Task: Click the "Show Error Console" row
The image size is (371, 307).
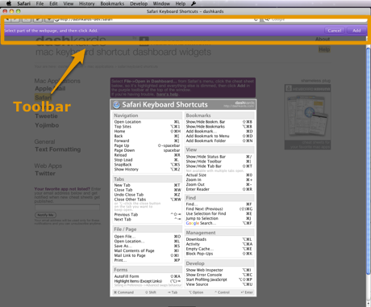Action: tap(219, 275)
